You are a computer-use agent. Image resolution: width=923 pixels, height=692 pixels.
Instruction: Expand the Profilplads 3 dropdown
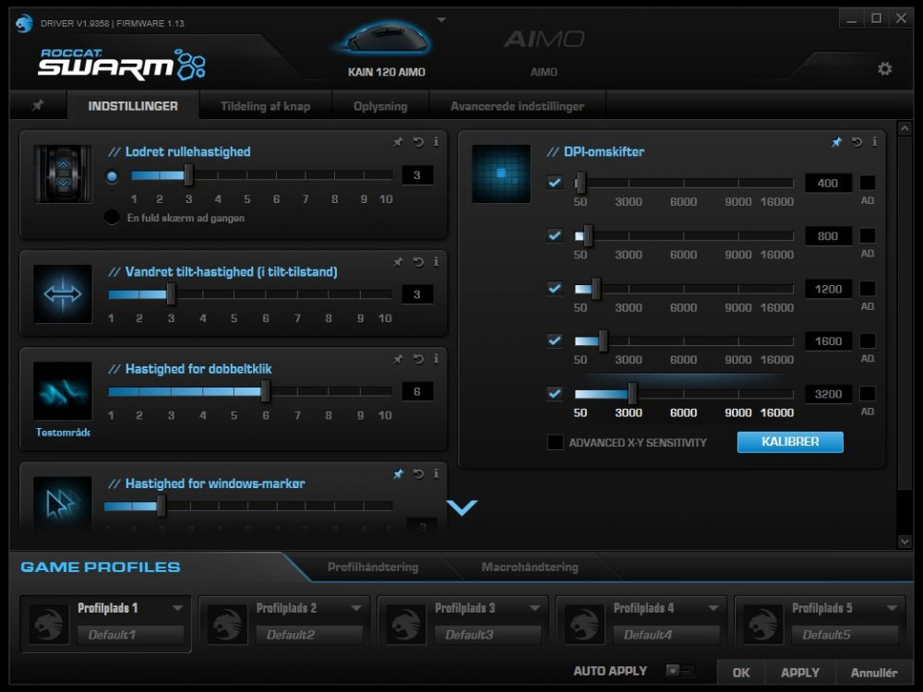point(534,608)
